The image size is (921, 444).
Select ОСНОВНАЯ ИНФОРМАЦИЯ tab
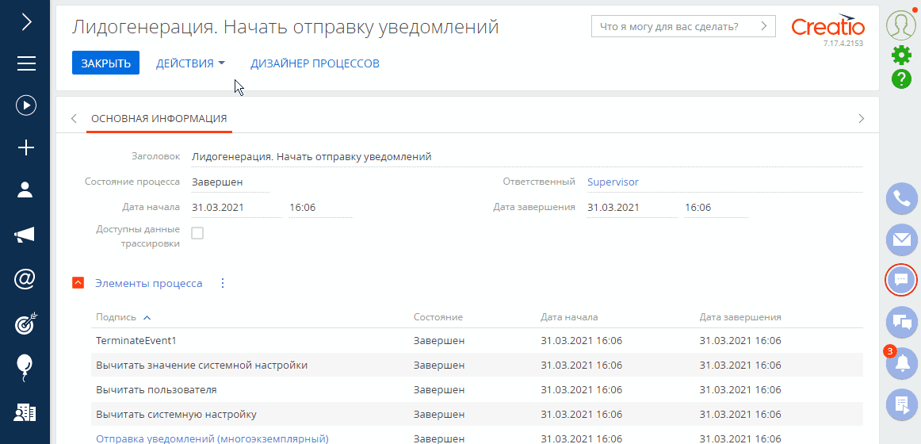point(159,119)
